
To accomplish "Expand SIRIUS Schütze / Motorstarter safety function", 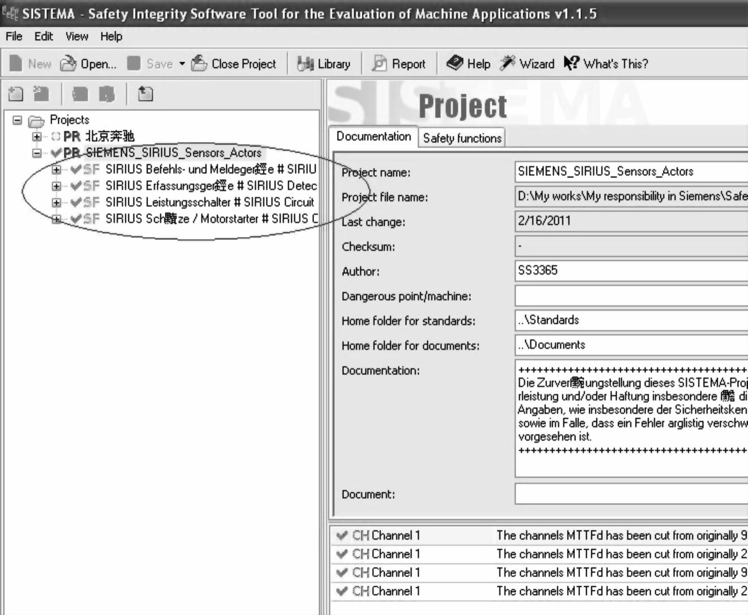I will pyautogui.click(x=56, y=219).
